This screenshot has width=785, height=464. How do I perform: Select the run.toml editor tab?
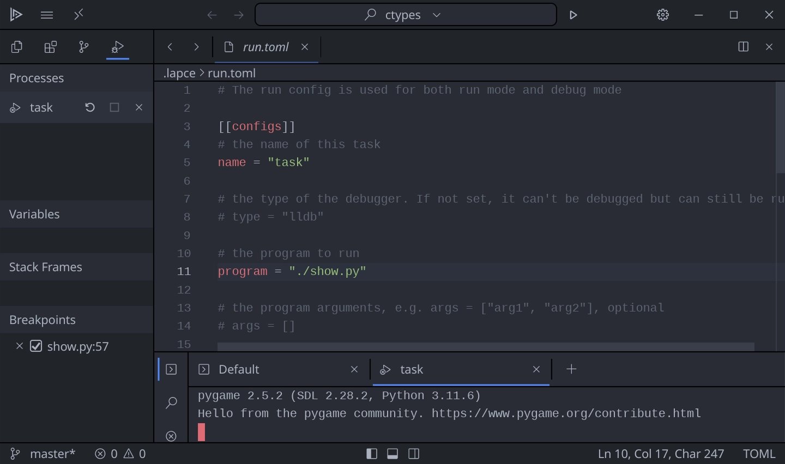[265, 47]
